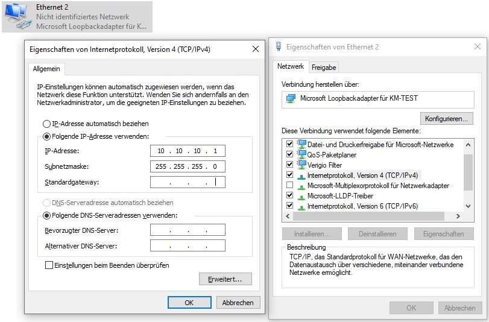Switch to the Freigabe tab
Image resolution: width=489 pixels, height=322 pixels.
tap(324, 68)
